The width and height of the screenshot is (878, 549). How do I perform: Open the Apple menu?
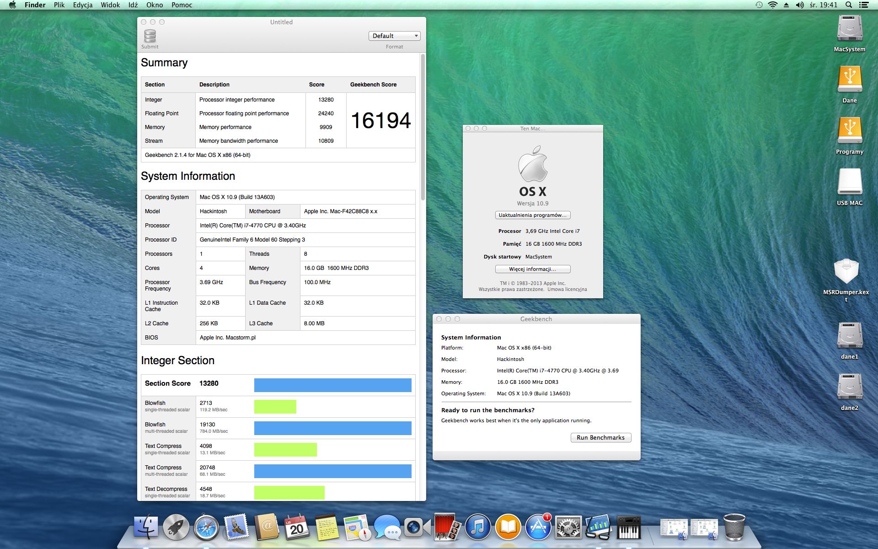point(13,5)
